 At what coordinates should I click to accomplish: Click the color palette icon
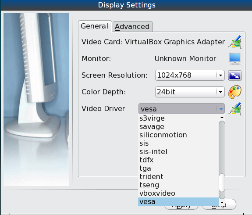(x=235, y=92)
